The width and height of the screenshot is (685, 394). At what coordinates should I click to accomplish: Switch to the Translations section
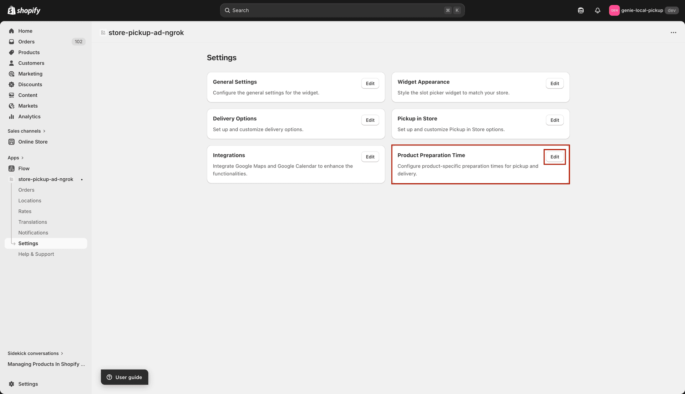point(32,222)
